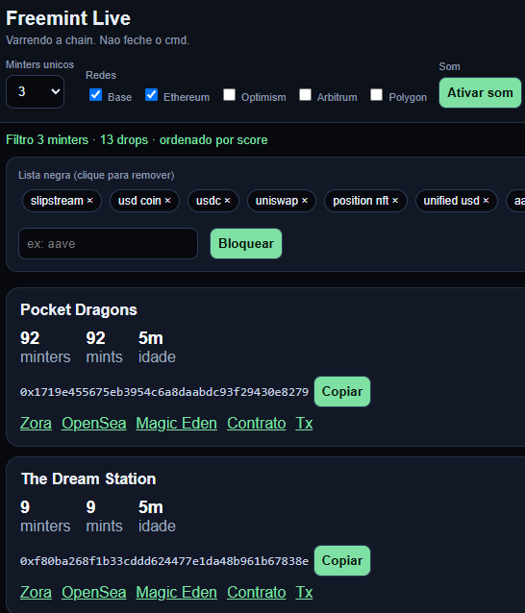Remove usdc blacklist tag
This screenshot has width=525, height=613.
coord(213,201)
